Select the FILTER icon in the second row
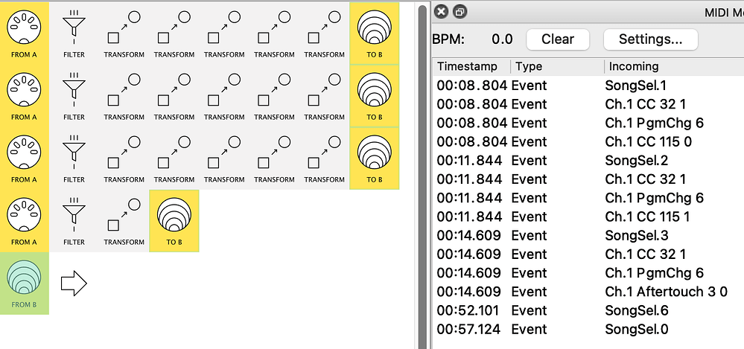The image size is (744, 349). tap(74, 95)
